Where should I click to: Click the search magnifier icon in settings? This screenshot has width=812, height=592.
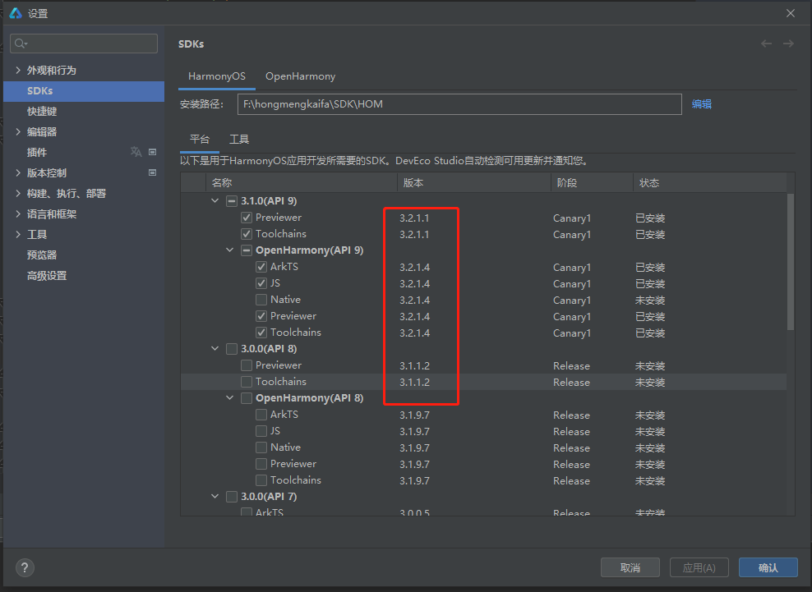[21, 44]
